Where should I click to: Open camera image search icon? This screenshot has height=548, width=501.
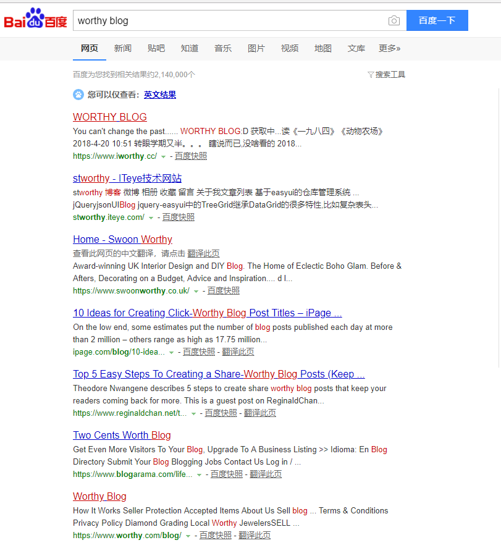394,20
